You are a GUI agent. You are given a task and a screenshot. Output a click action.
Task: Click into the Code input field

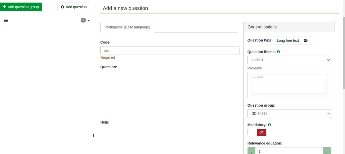pos(170,50)
